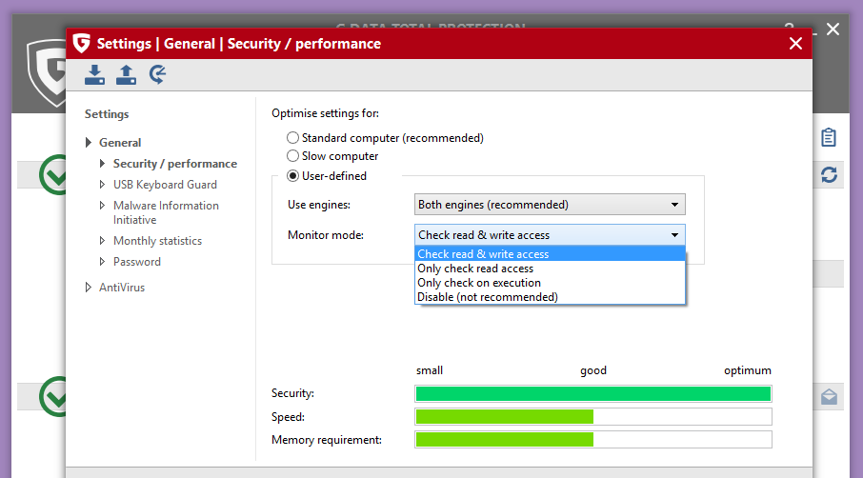Open USB Keyboard Guard settings

pos(165,185)
